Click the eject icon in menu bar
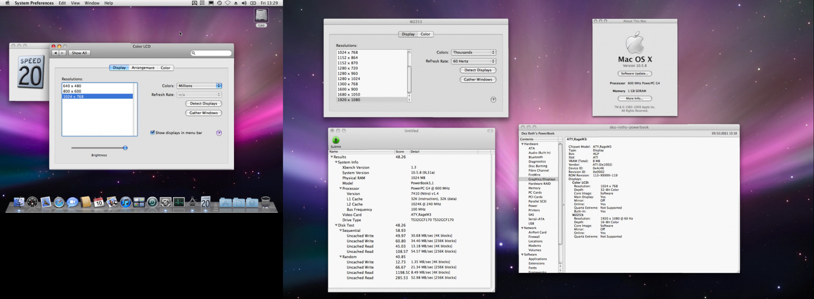Image resolution: width=814 pixels, height=299 pixels. click(x=236, y=3)
